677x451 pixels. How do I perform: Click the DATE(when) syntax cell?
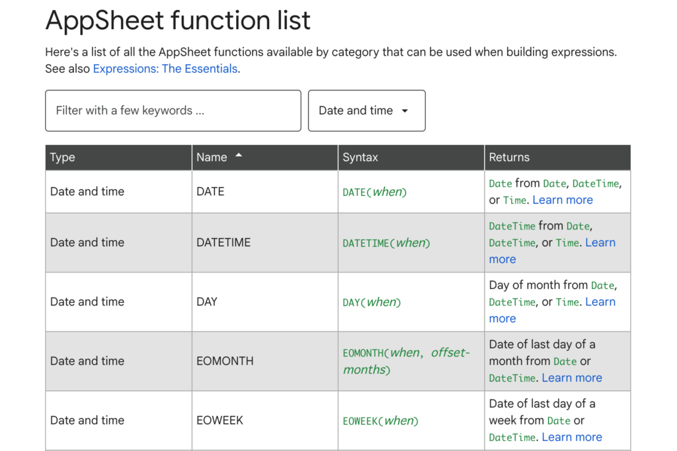(x=411, y=191)
